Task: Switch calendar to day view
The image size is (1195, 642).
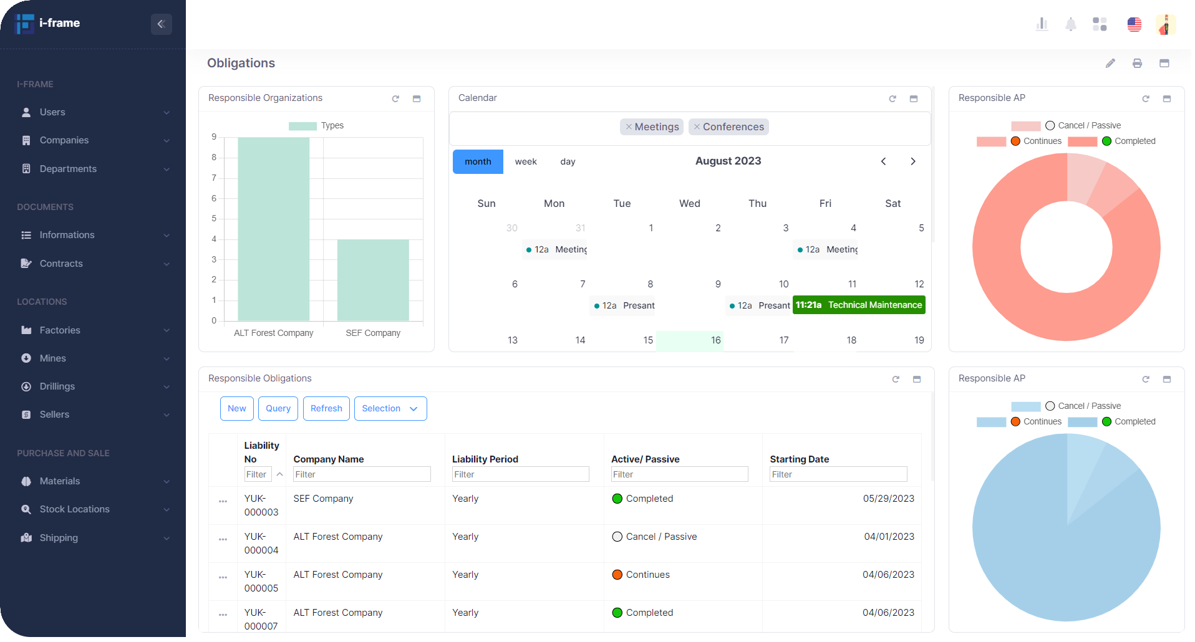Action: (568, 162)
